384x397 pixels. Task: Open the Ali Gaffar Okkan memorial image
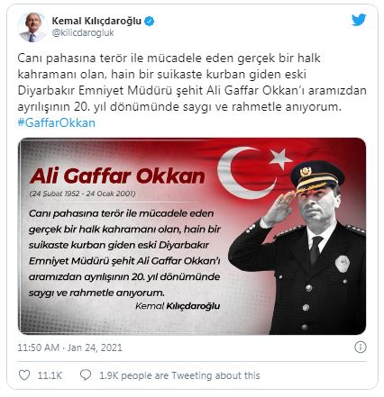tap(192, 236)
